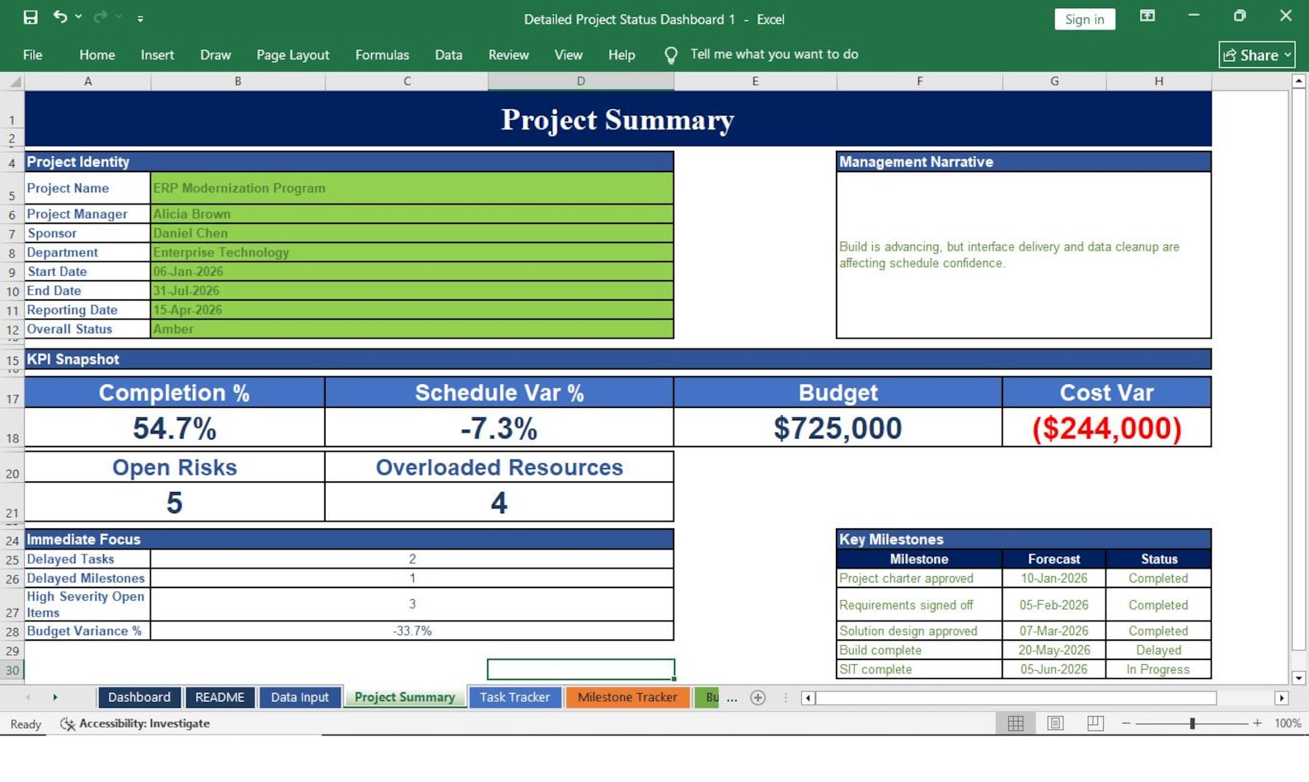Click the ellipsis to show more sheets

tap(732, 698)
